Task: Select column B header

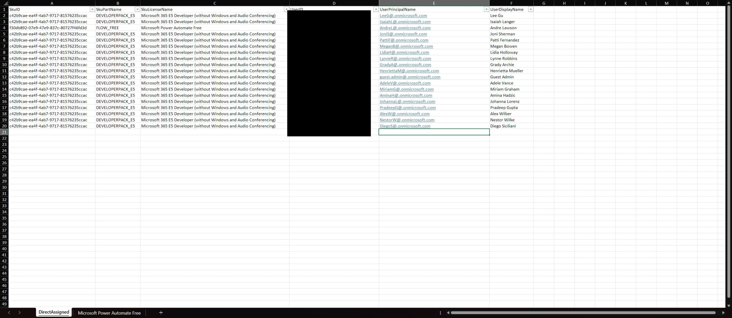Action: [x=117, y=3]
